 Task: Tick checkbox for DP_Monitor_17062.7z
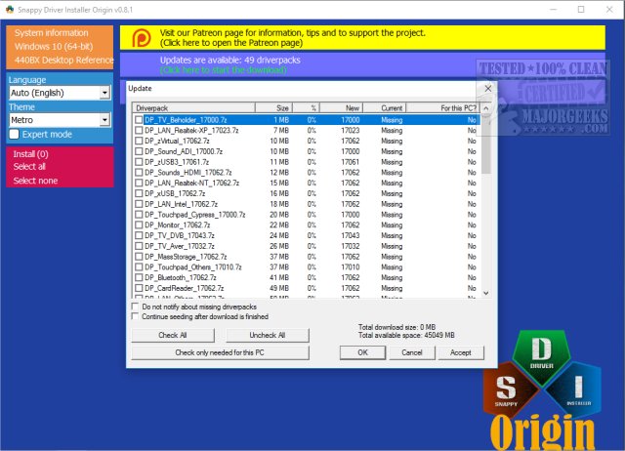point(139,225)
